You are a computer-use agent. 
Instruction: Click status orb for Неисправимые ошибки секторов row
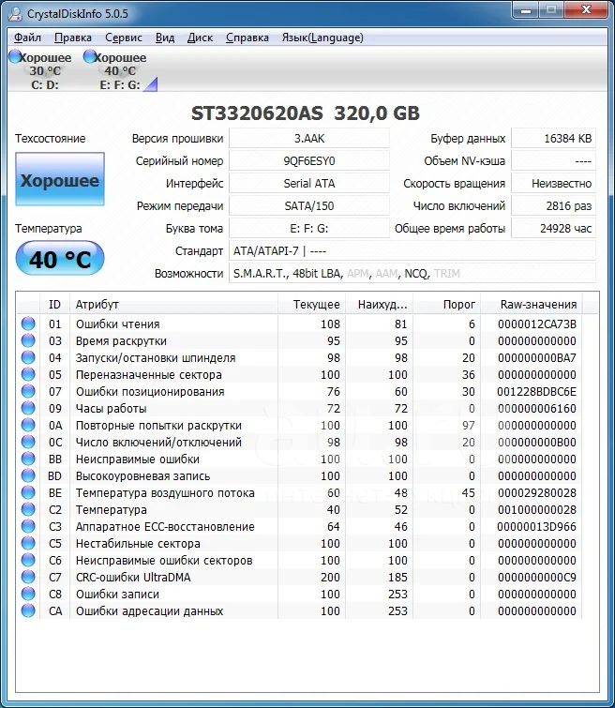pyautogui.click(x=28, y=560)
